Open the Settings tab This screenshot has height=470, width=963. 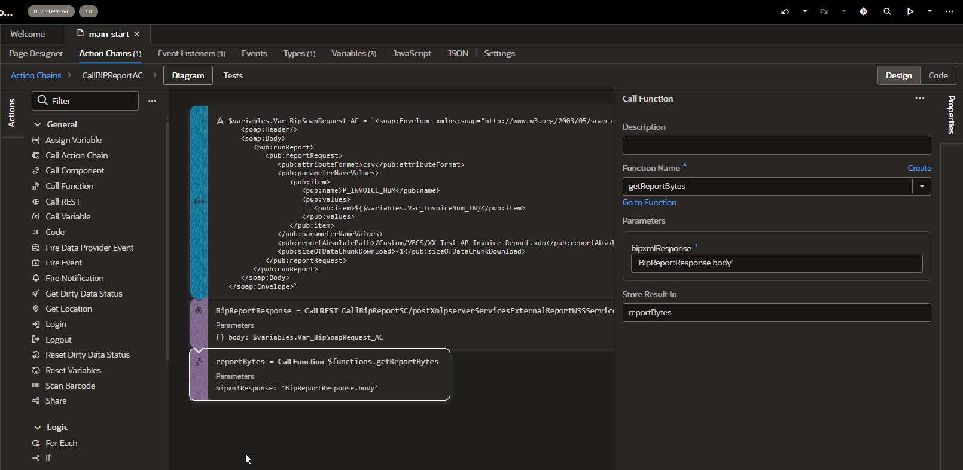tap(499, 53)
